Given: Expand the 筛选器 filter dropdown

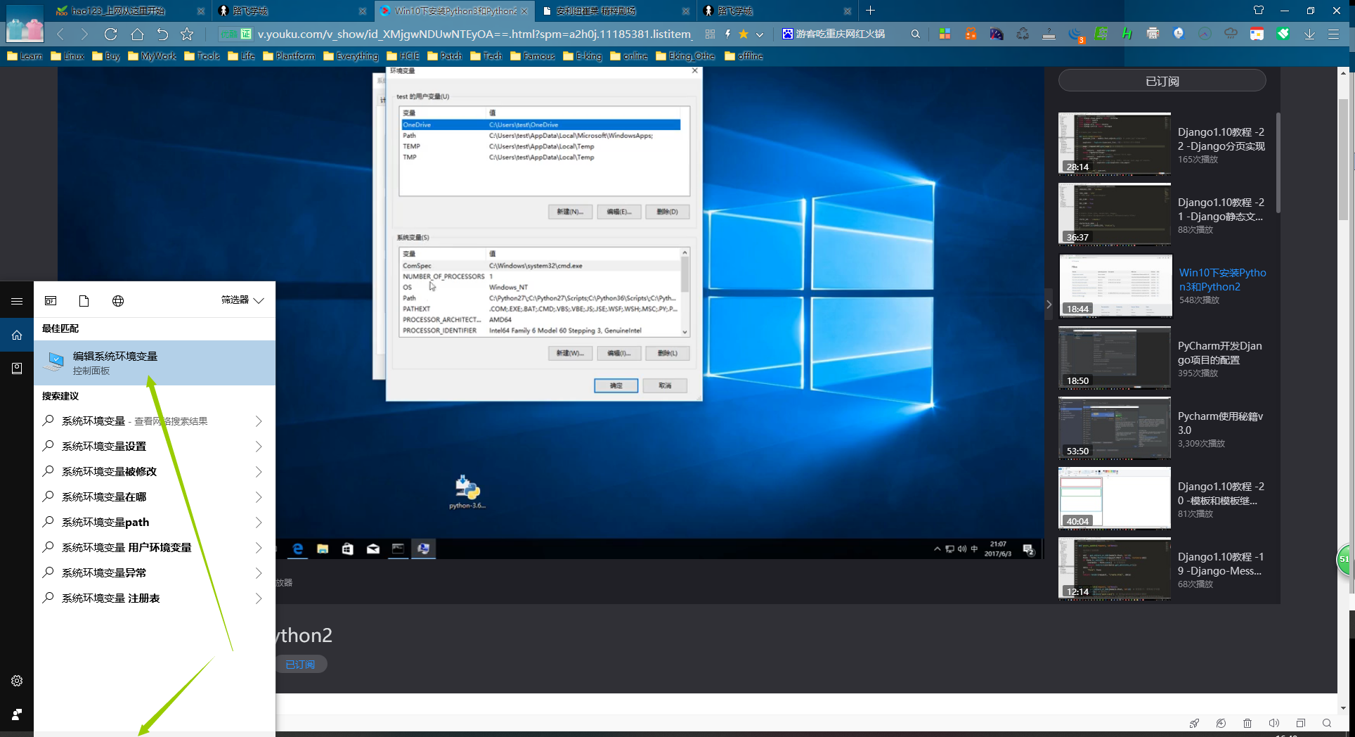Looking at the screenshot, I should click(x=242, y=300).
